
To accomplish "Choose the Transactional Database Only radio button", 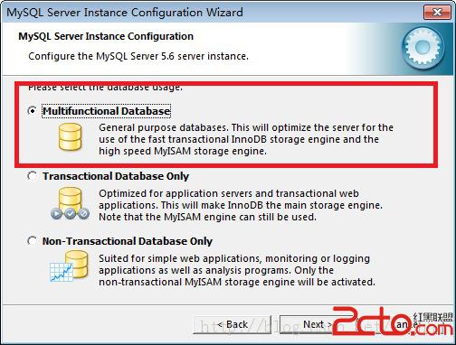I will 33,176.
